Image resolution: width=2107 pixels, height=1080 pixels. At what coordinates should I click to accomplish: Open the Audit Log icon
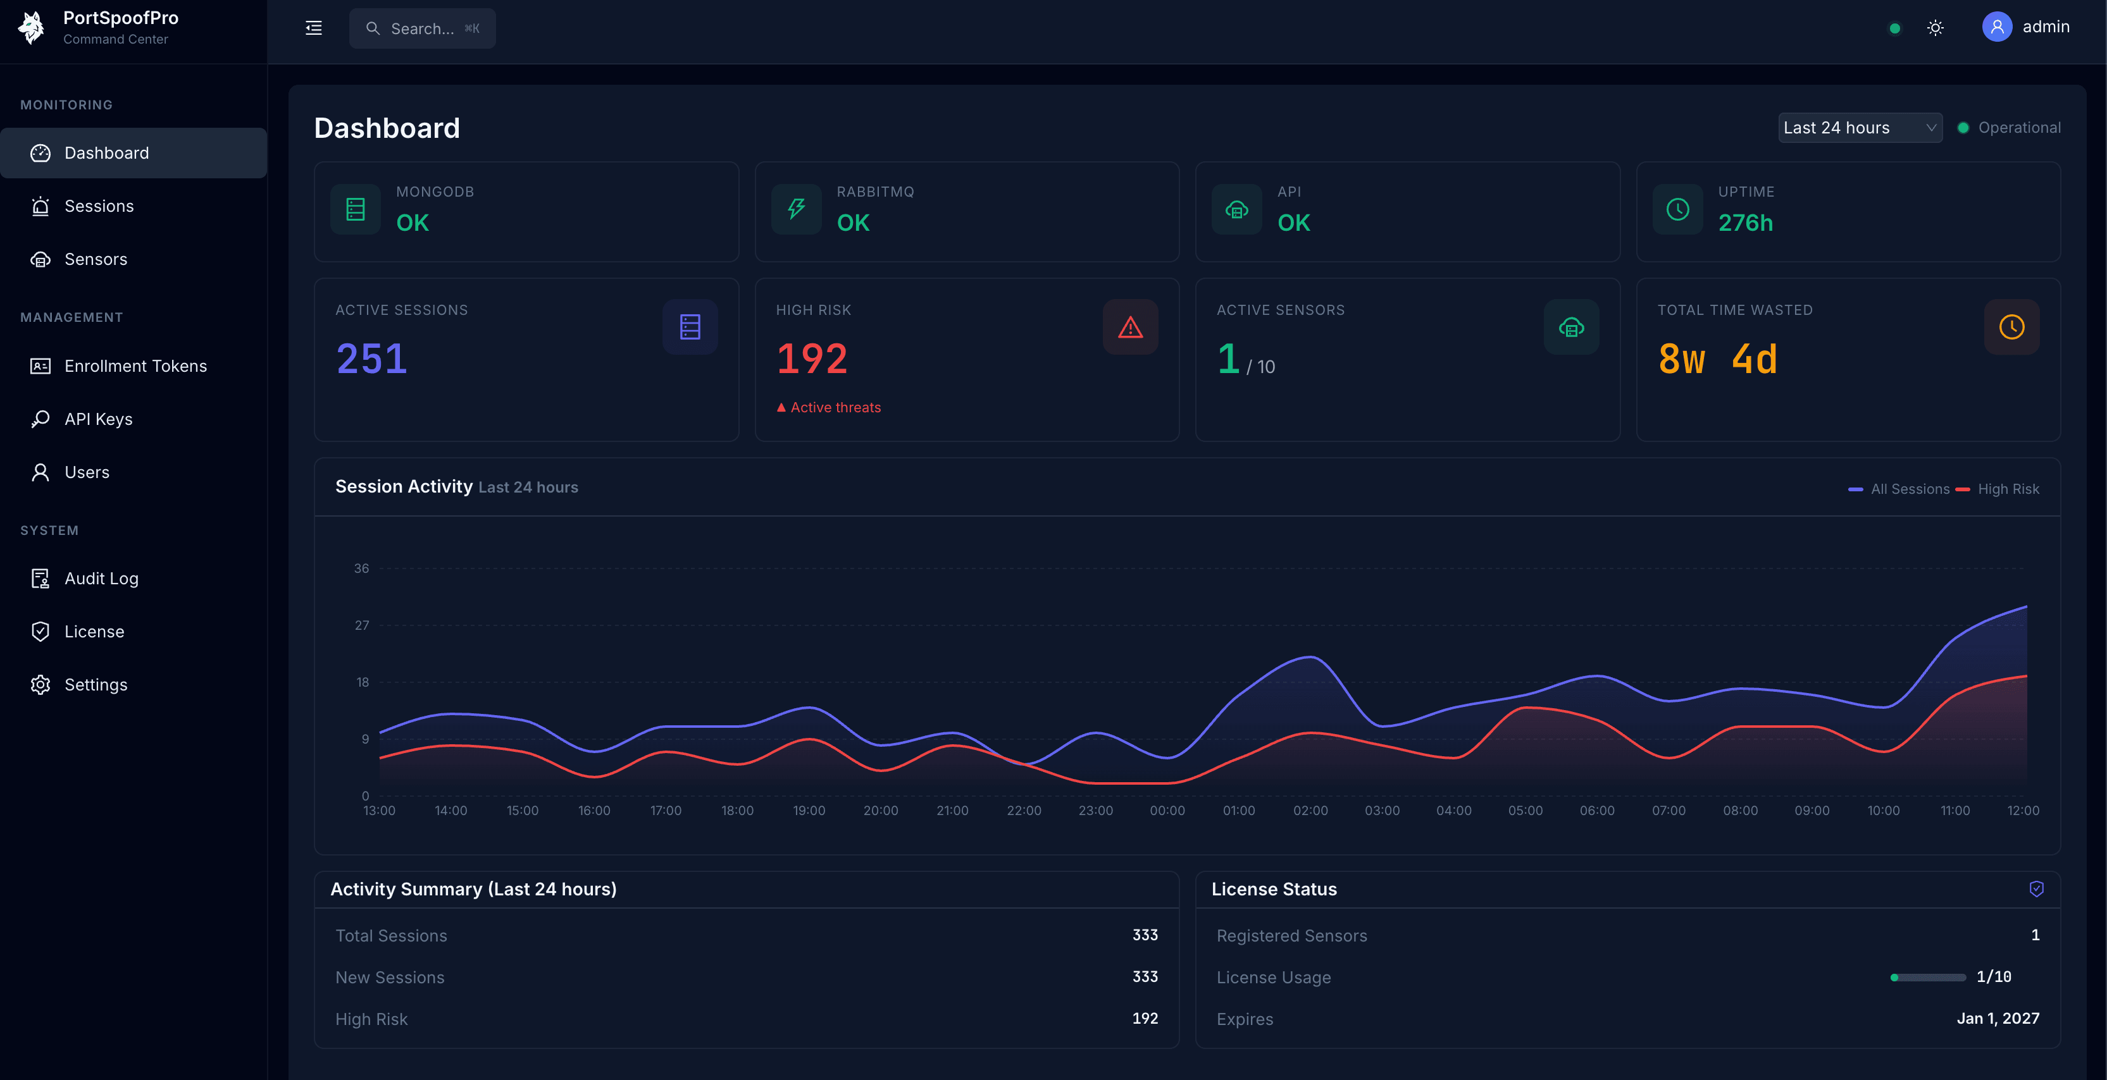click(41, 578)
